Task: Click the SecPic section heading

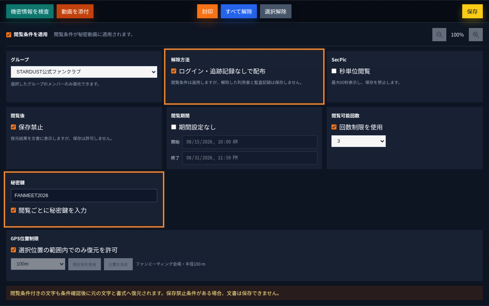Action: coord(339,60)
